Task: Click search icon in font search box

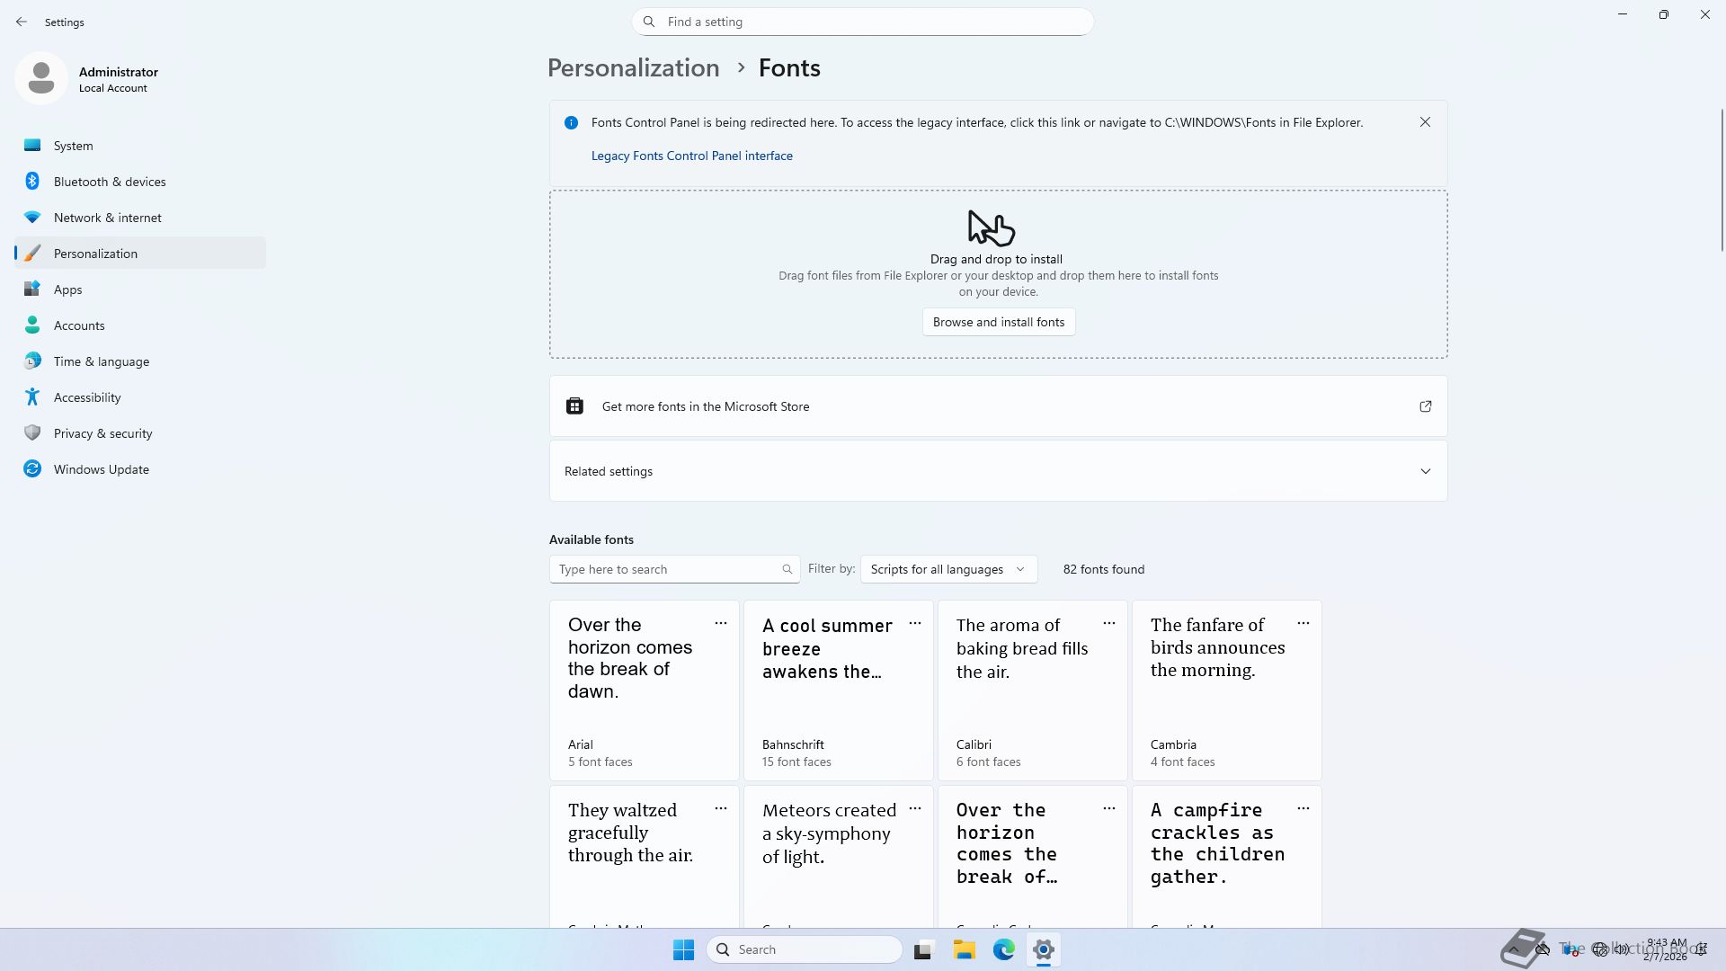Action: [x=787, y=569]
